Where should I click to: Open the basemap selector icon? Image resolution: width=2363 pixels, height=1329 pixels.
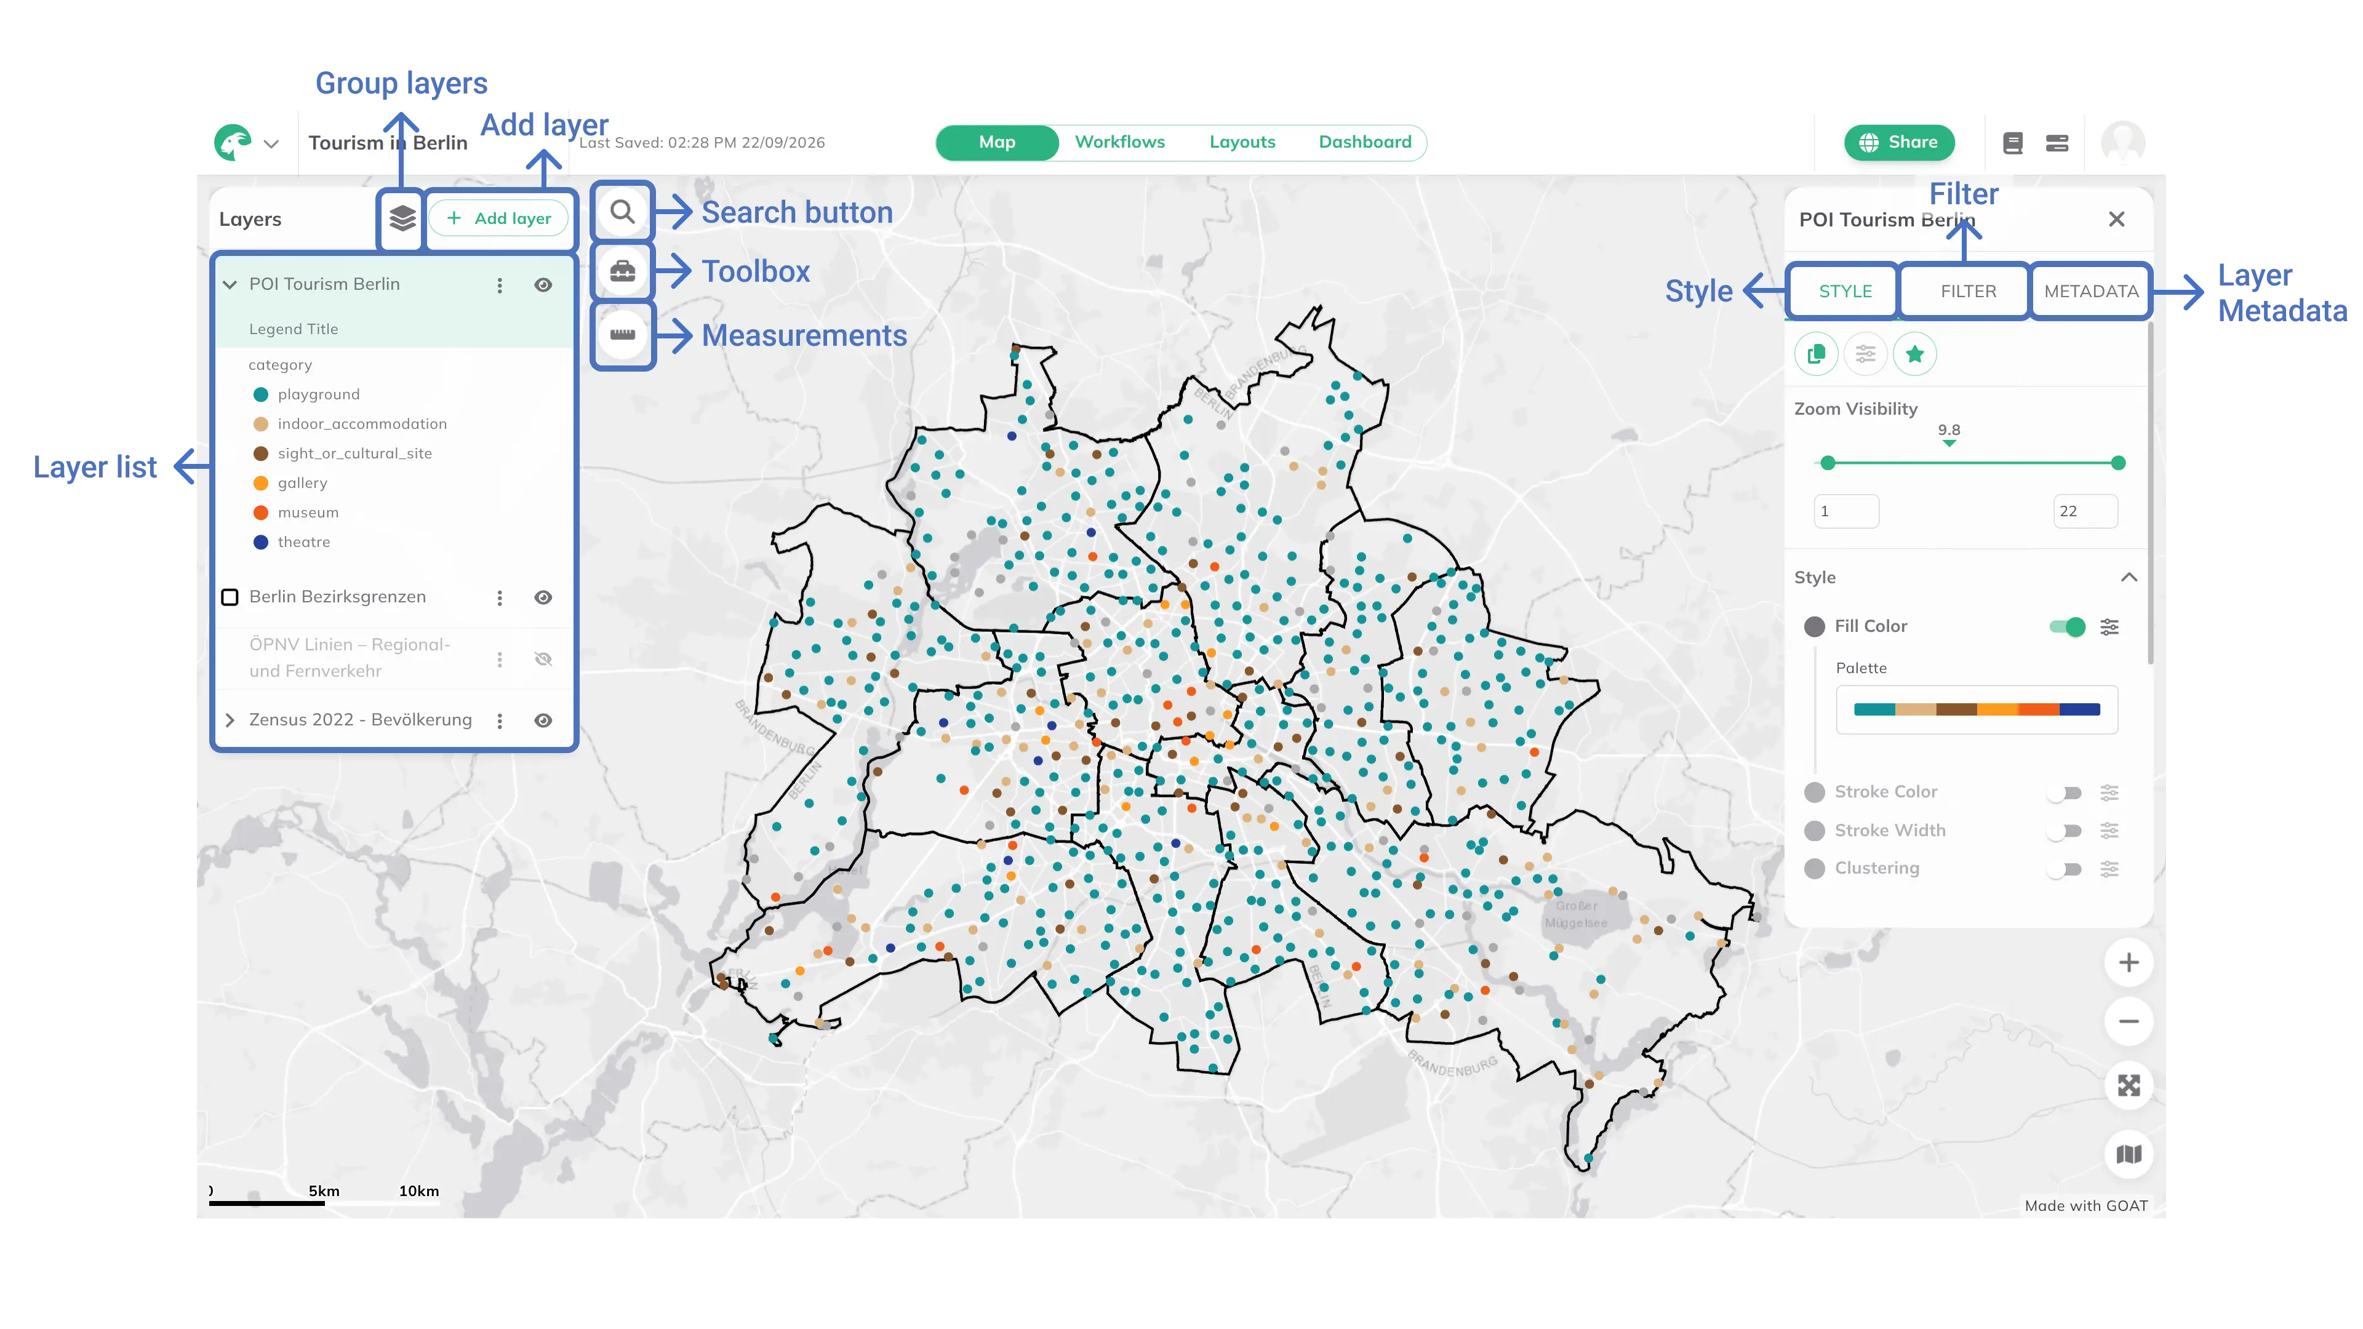coord(2129,1154)
